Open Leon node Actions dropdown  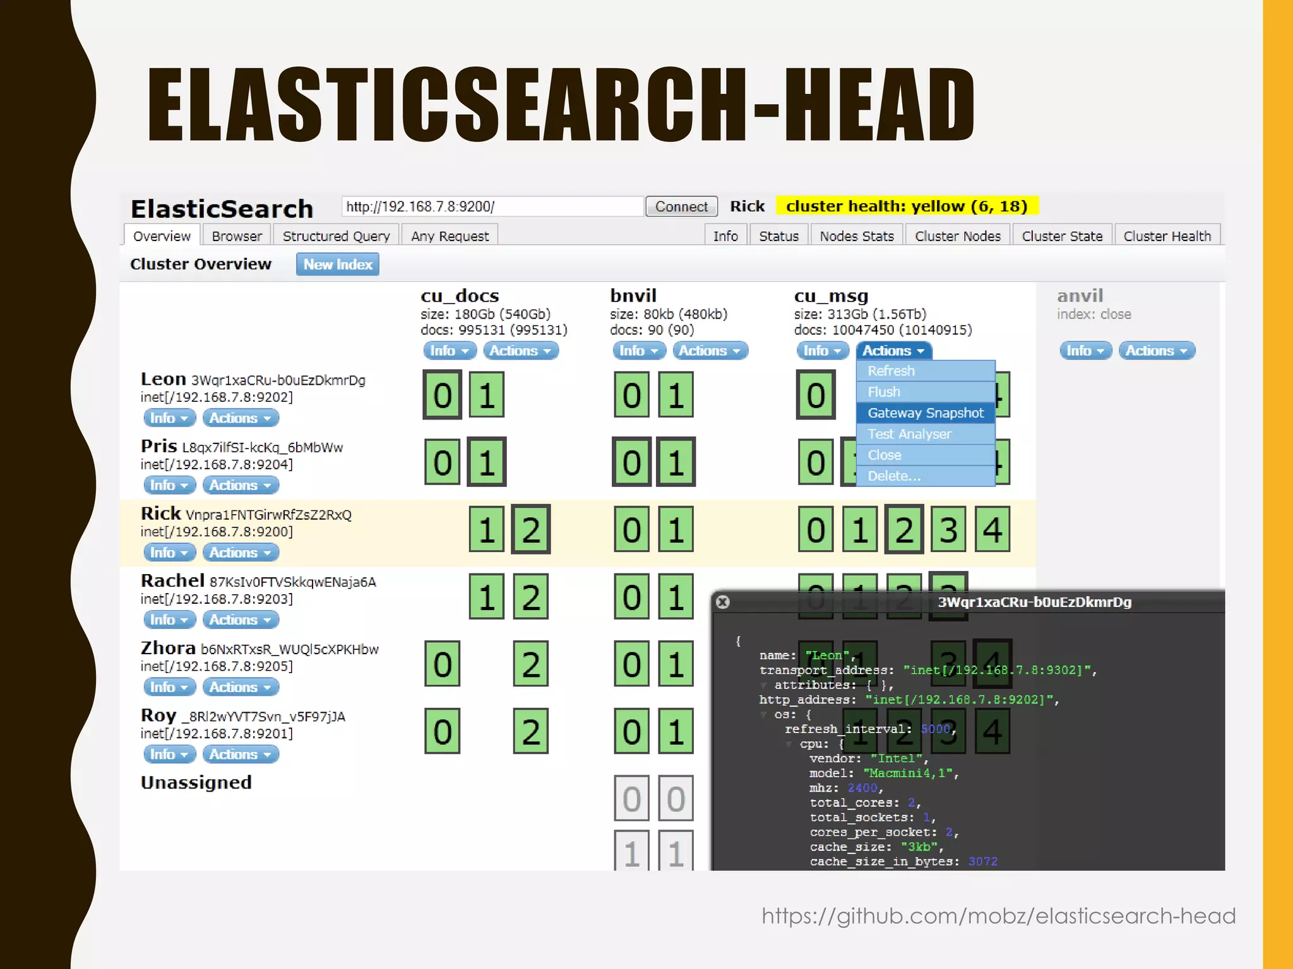(x=241, y=418)
